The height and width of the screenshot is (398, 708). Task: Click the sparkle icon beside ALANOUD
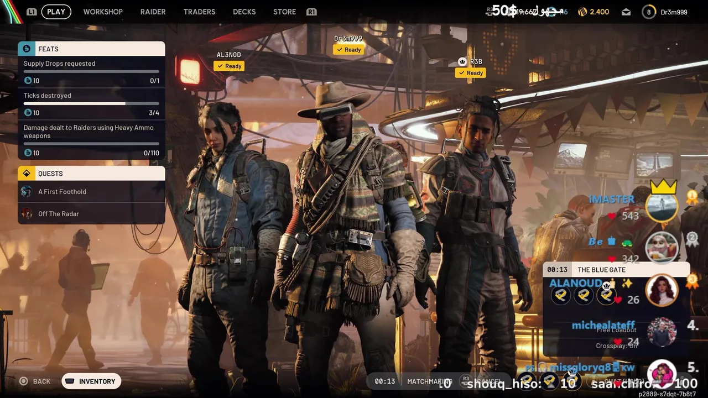click(627, 284)
